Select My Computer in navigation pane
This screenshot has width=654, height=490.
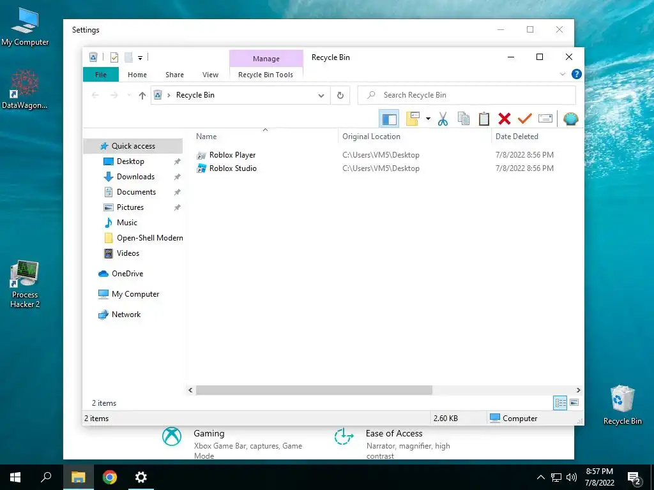tap(135, 294)
